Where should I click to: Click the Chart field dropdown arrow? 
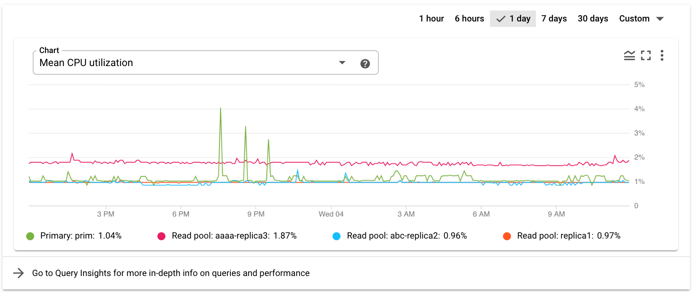(342, 62)
